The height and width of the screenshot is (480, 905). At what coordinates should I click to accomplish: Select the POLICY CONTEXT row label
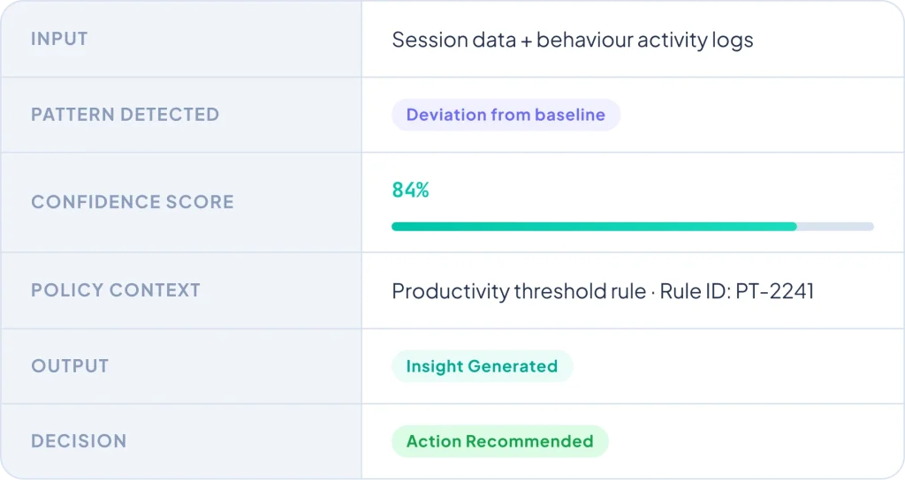116,290
